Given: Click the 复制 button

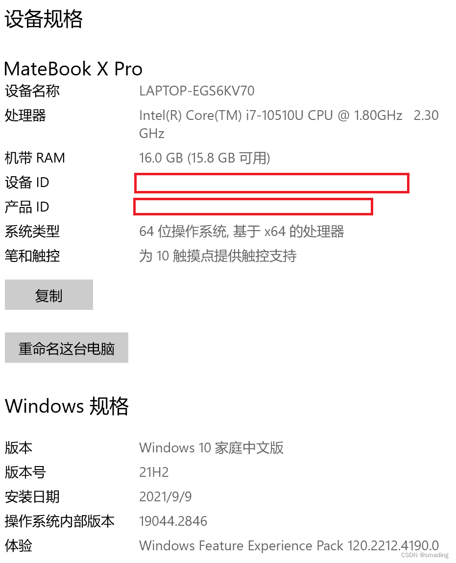Looking at the screenshot, I should 49,295.
